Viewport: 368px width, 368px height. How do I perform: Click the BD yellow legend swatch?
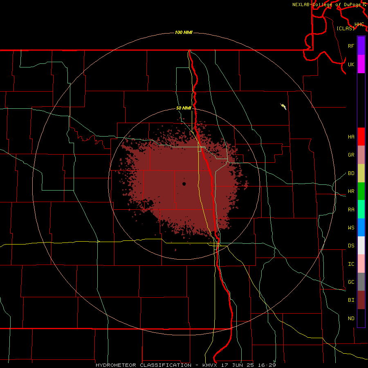pyautogui.click(x=361, y=173)
